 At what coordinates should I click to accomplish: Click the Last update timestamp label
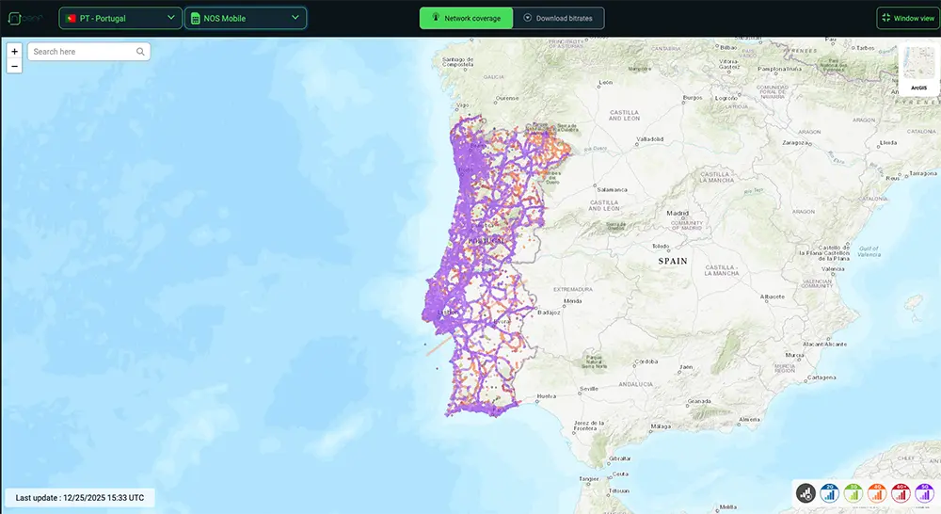pyautogui.click(x=80, y=498)
